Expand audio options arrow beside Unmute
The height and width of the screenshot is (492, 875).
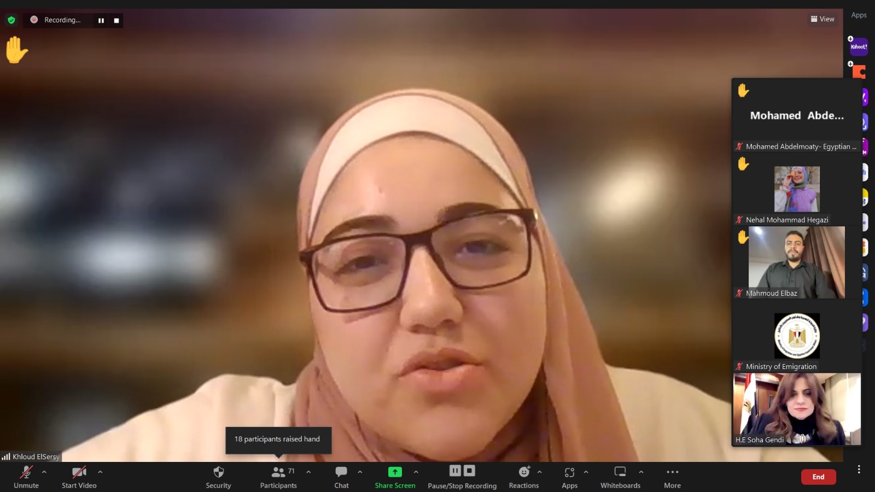click(44, 472)
